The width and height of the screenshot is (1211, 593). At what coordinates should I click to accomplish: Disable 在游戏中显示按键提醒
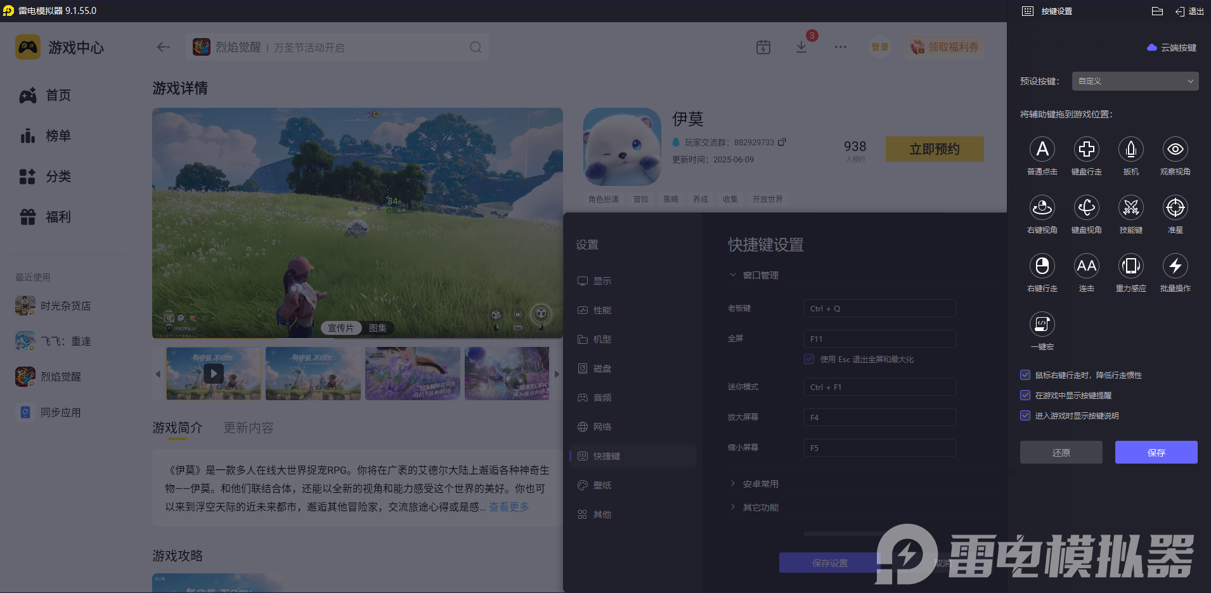point(1025,395)
